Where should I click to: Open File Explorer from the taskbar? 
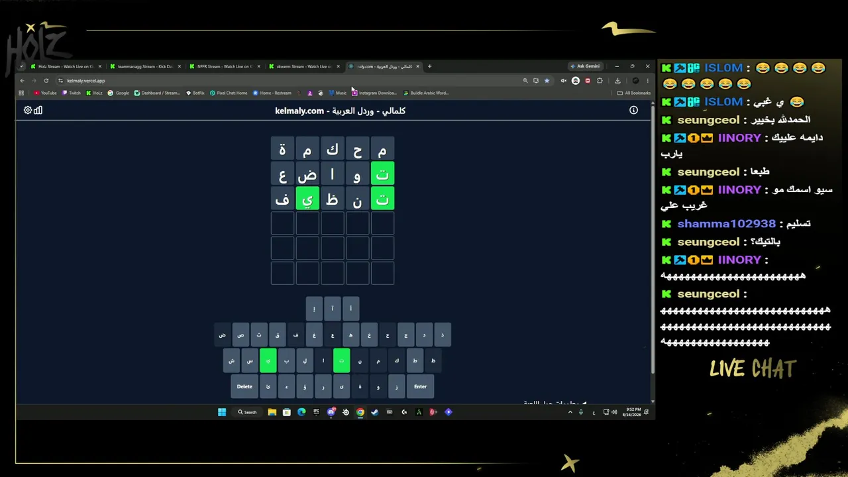pos(272,412)
